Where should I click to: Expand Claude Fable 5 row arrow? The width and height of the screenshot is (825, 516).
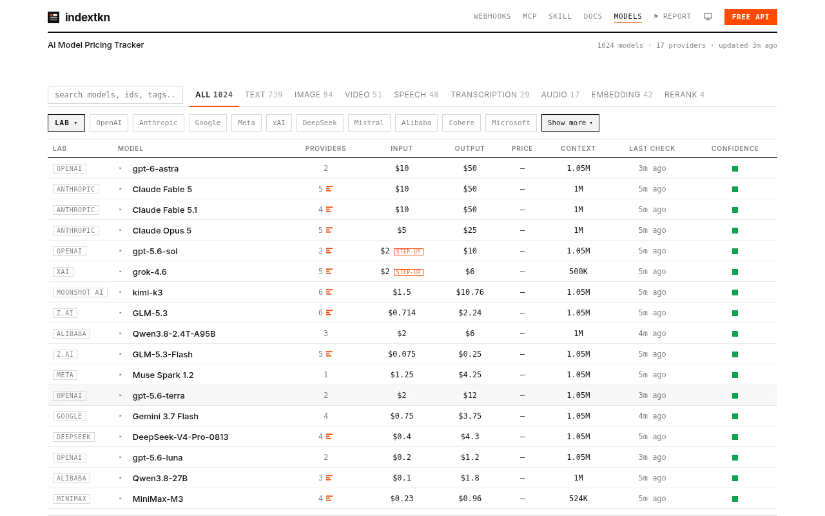click(121, 189)
